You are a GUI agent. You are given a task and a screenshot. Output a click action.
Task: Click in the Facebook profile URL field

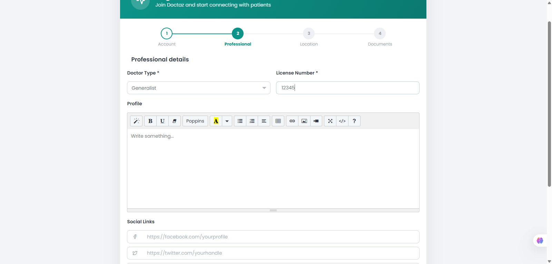[x=273, y=237]
